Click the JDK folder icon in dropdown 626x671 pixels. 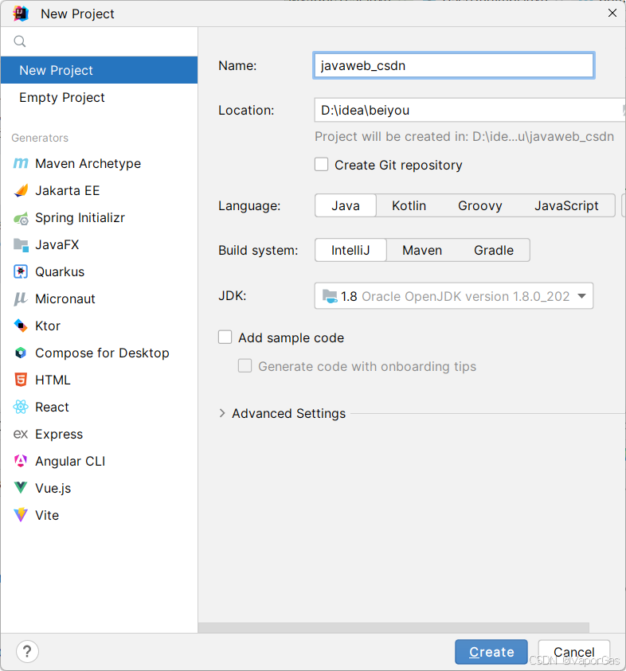tap(329, 296)
